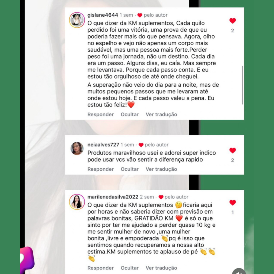Open username gislane4644 profile link

tap(103, 15)
